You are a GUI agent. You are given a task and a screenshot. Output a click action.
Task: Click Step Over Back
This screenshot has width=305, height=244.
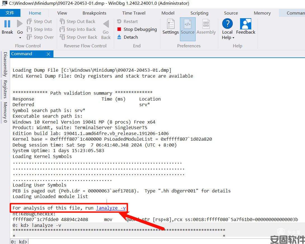pyautogui.click(x=78, y=37)
